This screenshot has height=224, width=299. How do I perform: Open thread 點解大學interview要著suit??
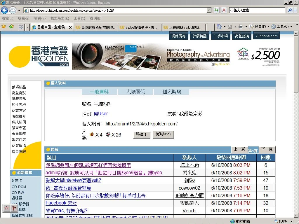click(x=73, y=180)
